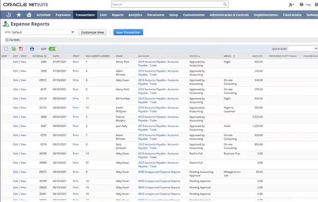The image size is (318, 202).
Task: Open the Help question mark icon
Action: (302, 5)
